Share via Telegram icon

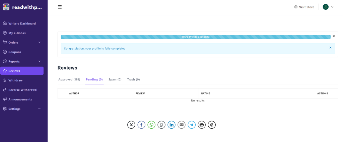tap(192, 125)
